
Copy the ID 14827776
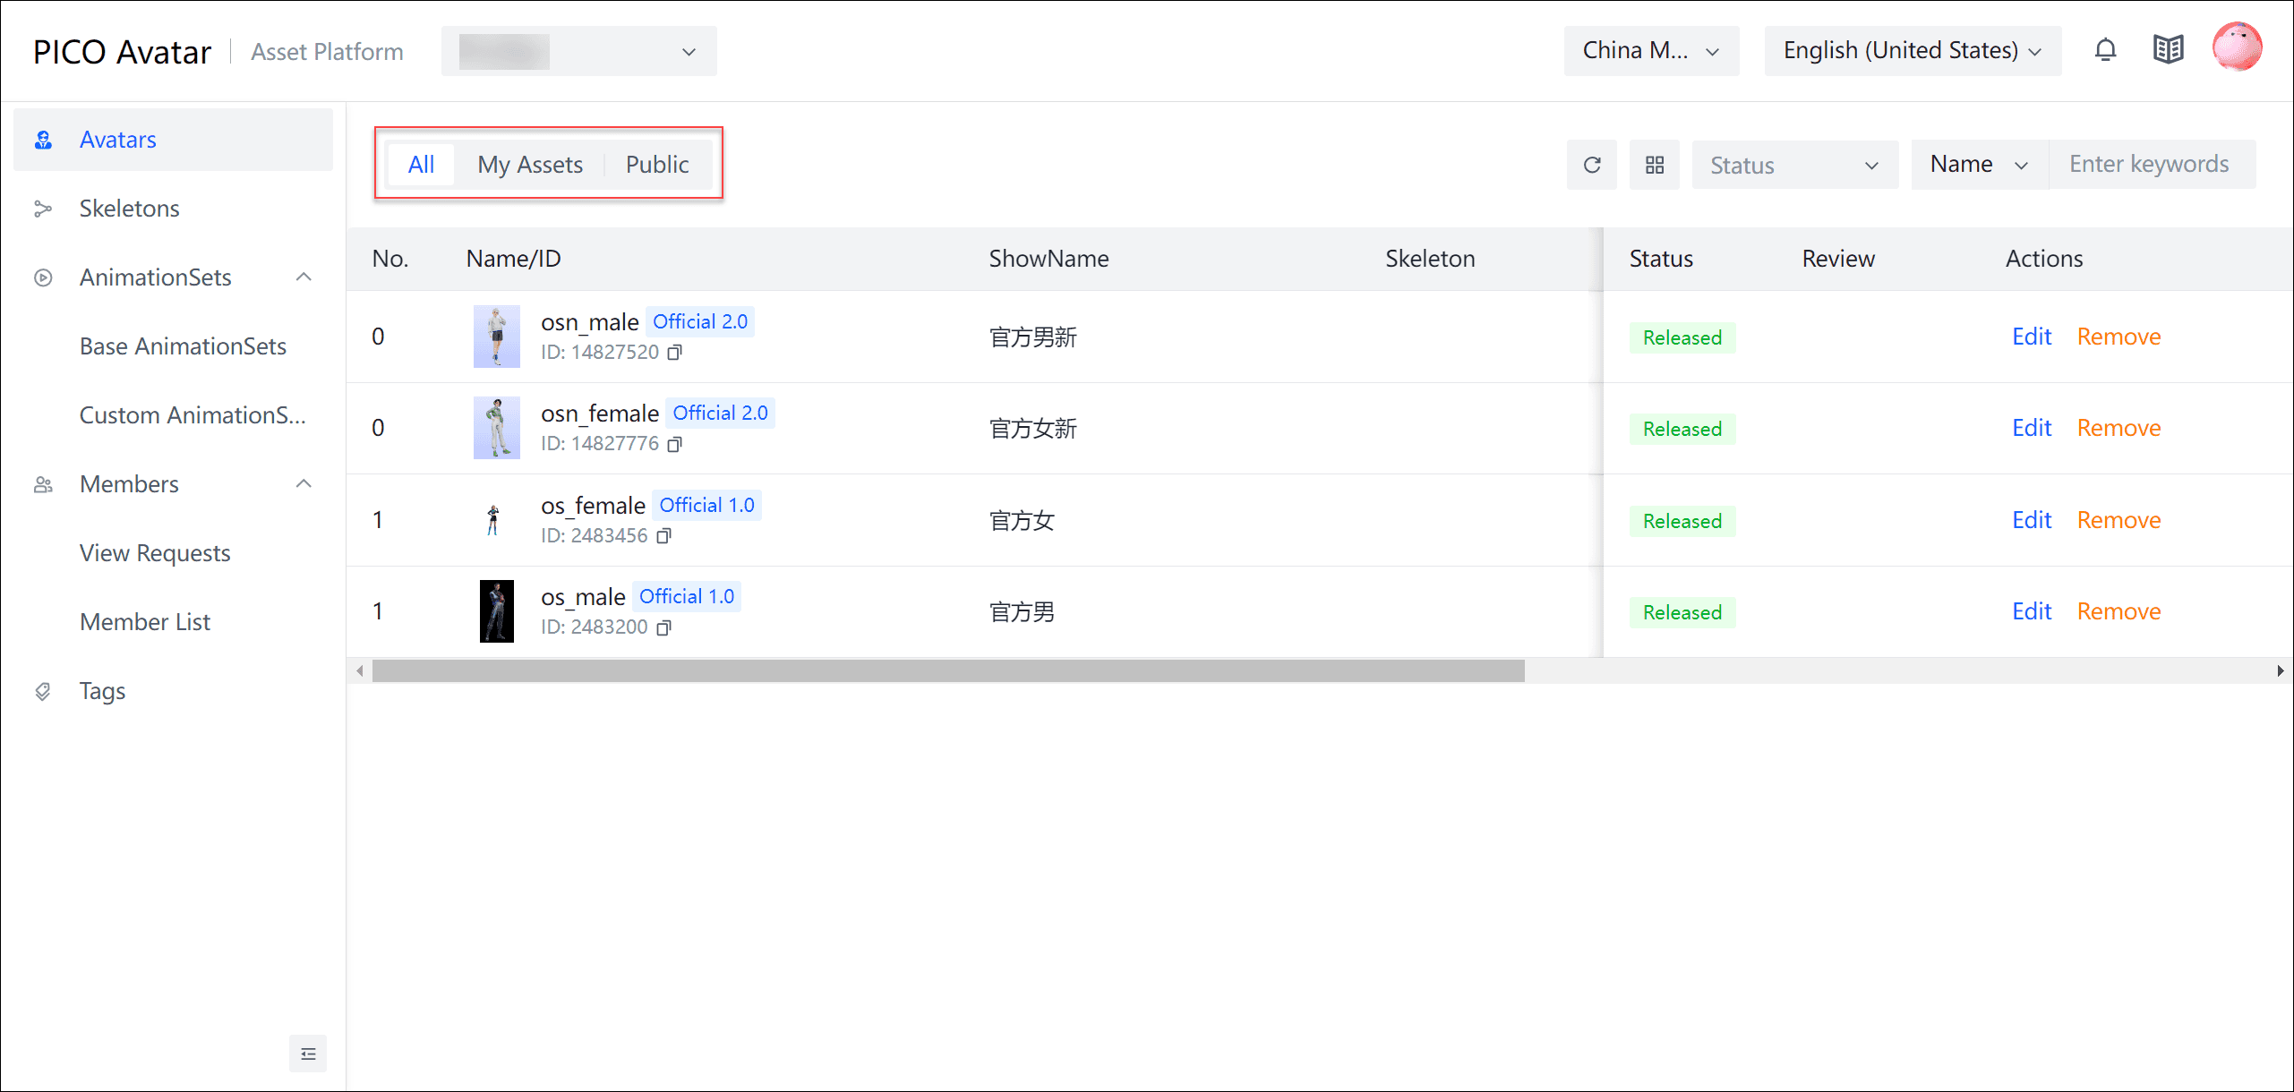(674, 444)
